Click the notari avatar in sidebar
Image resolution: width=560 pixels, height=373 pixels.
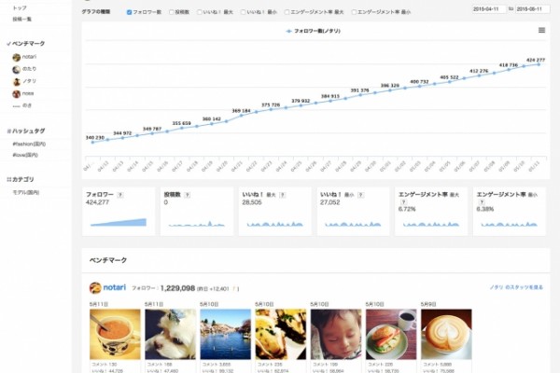click(17, 57)
